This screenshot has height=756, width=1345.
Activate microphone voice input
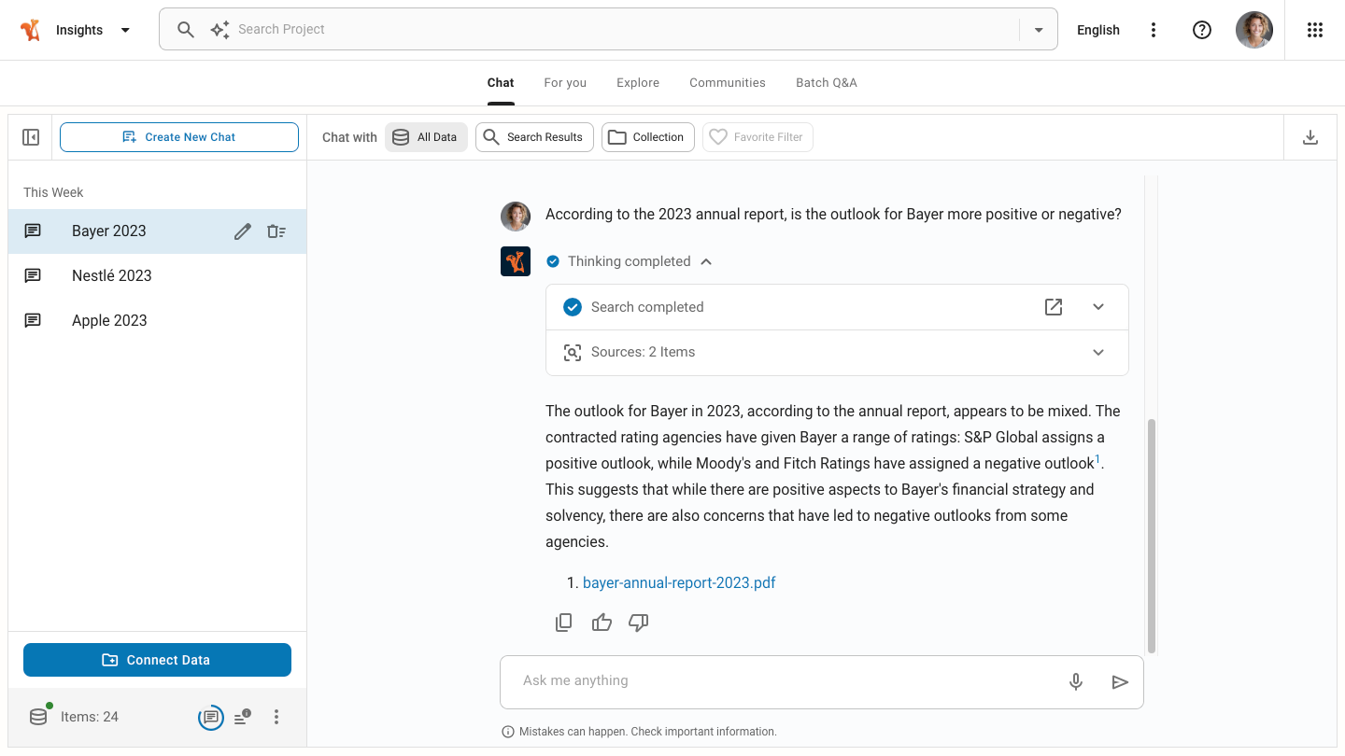(1076, 682)
